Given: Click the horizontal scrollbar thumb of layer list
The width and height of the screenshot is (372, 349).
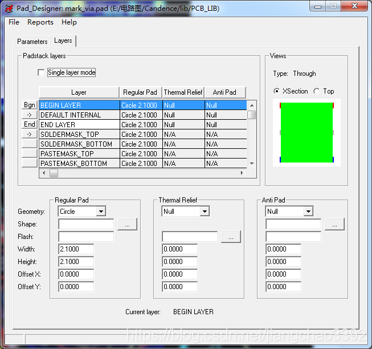Looking at the screenshot, I should [54, 173].
